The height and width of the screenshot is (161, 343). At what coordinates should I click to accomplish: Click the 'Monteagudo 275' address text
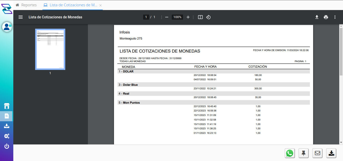(131, 38)
